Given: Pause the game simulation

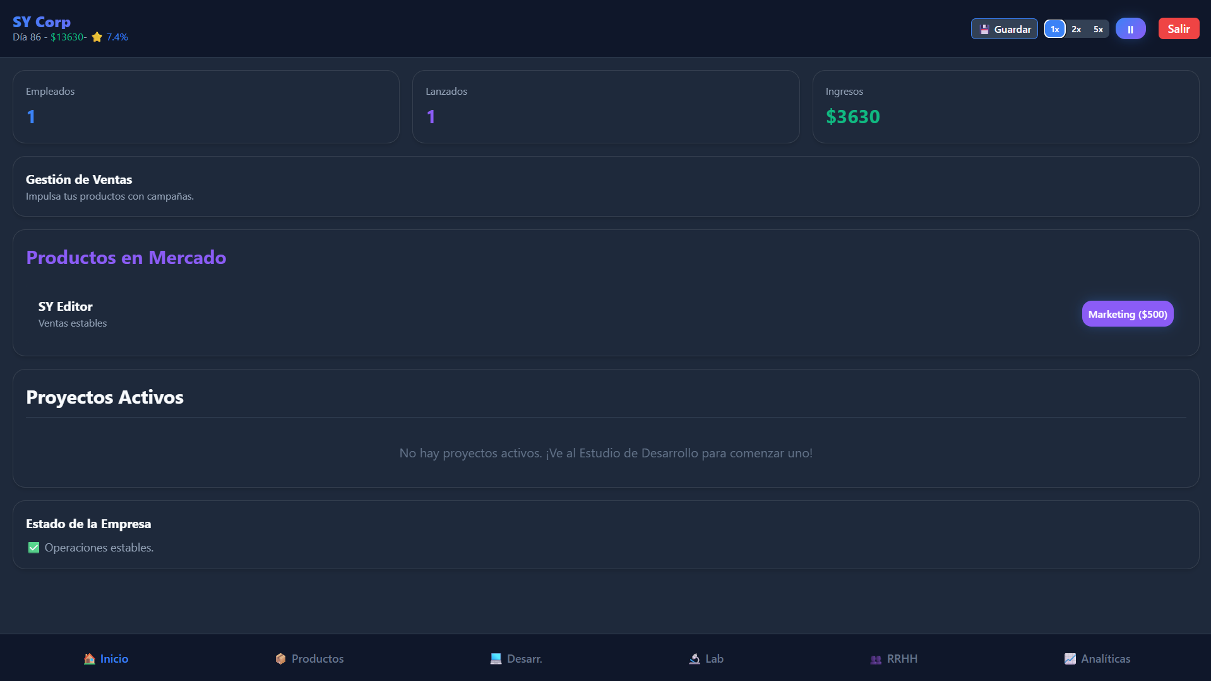Looking at the screenshot, I should 1130,29.
